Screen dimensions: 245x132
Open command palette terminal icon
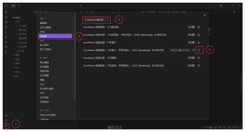pos(6,32)
